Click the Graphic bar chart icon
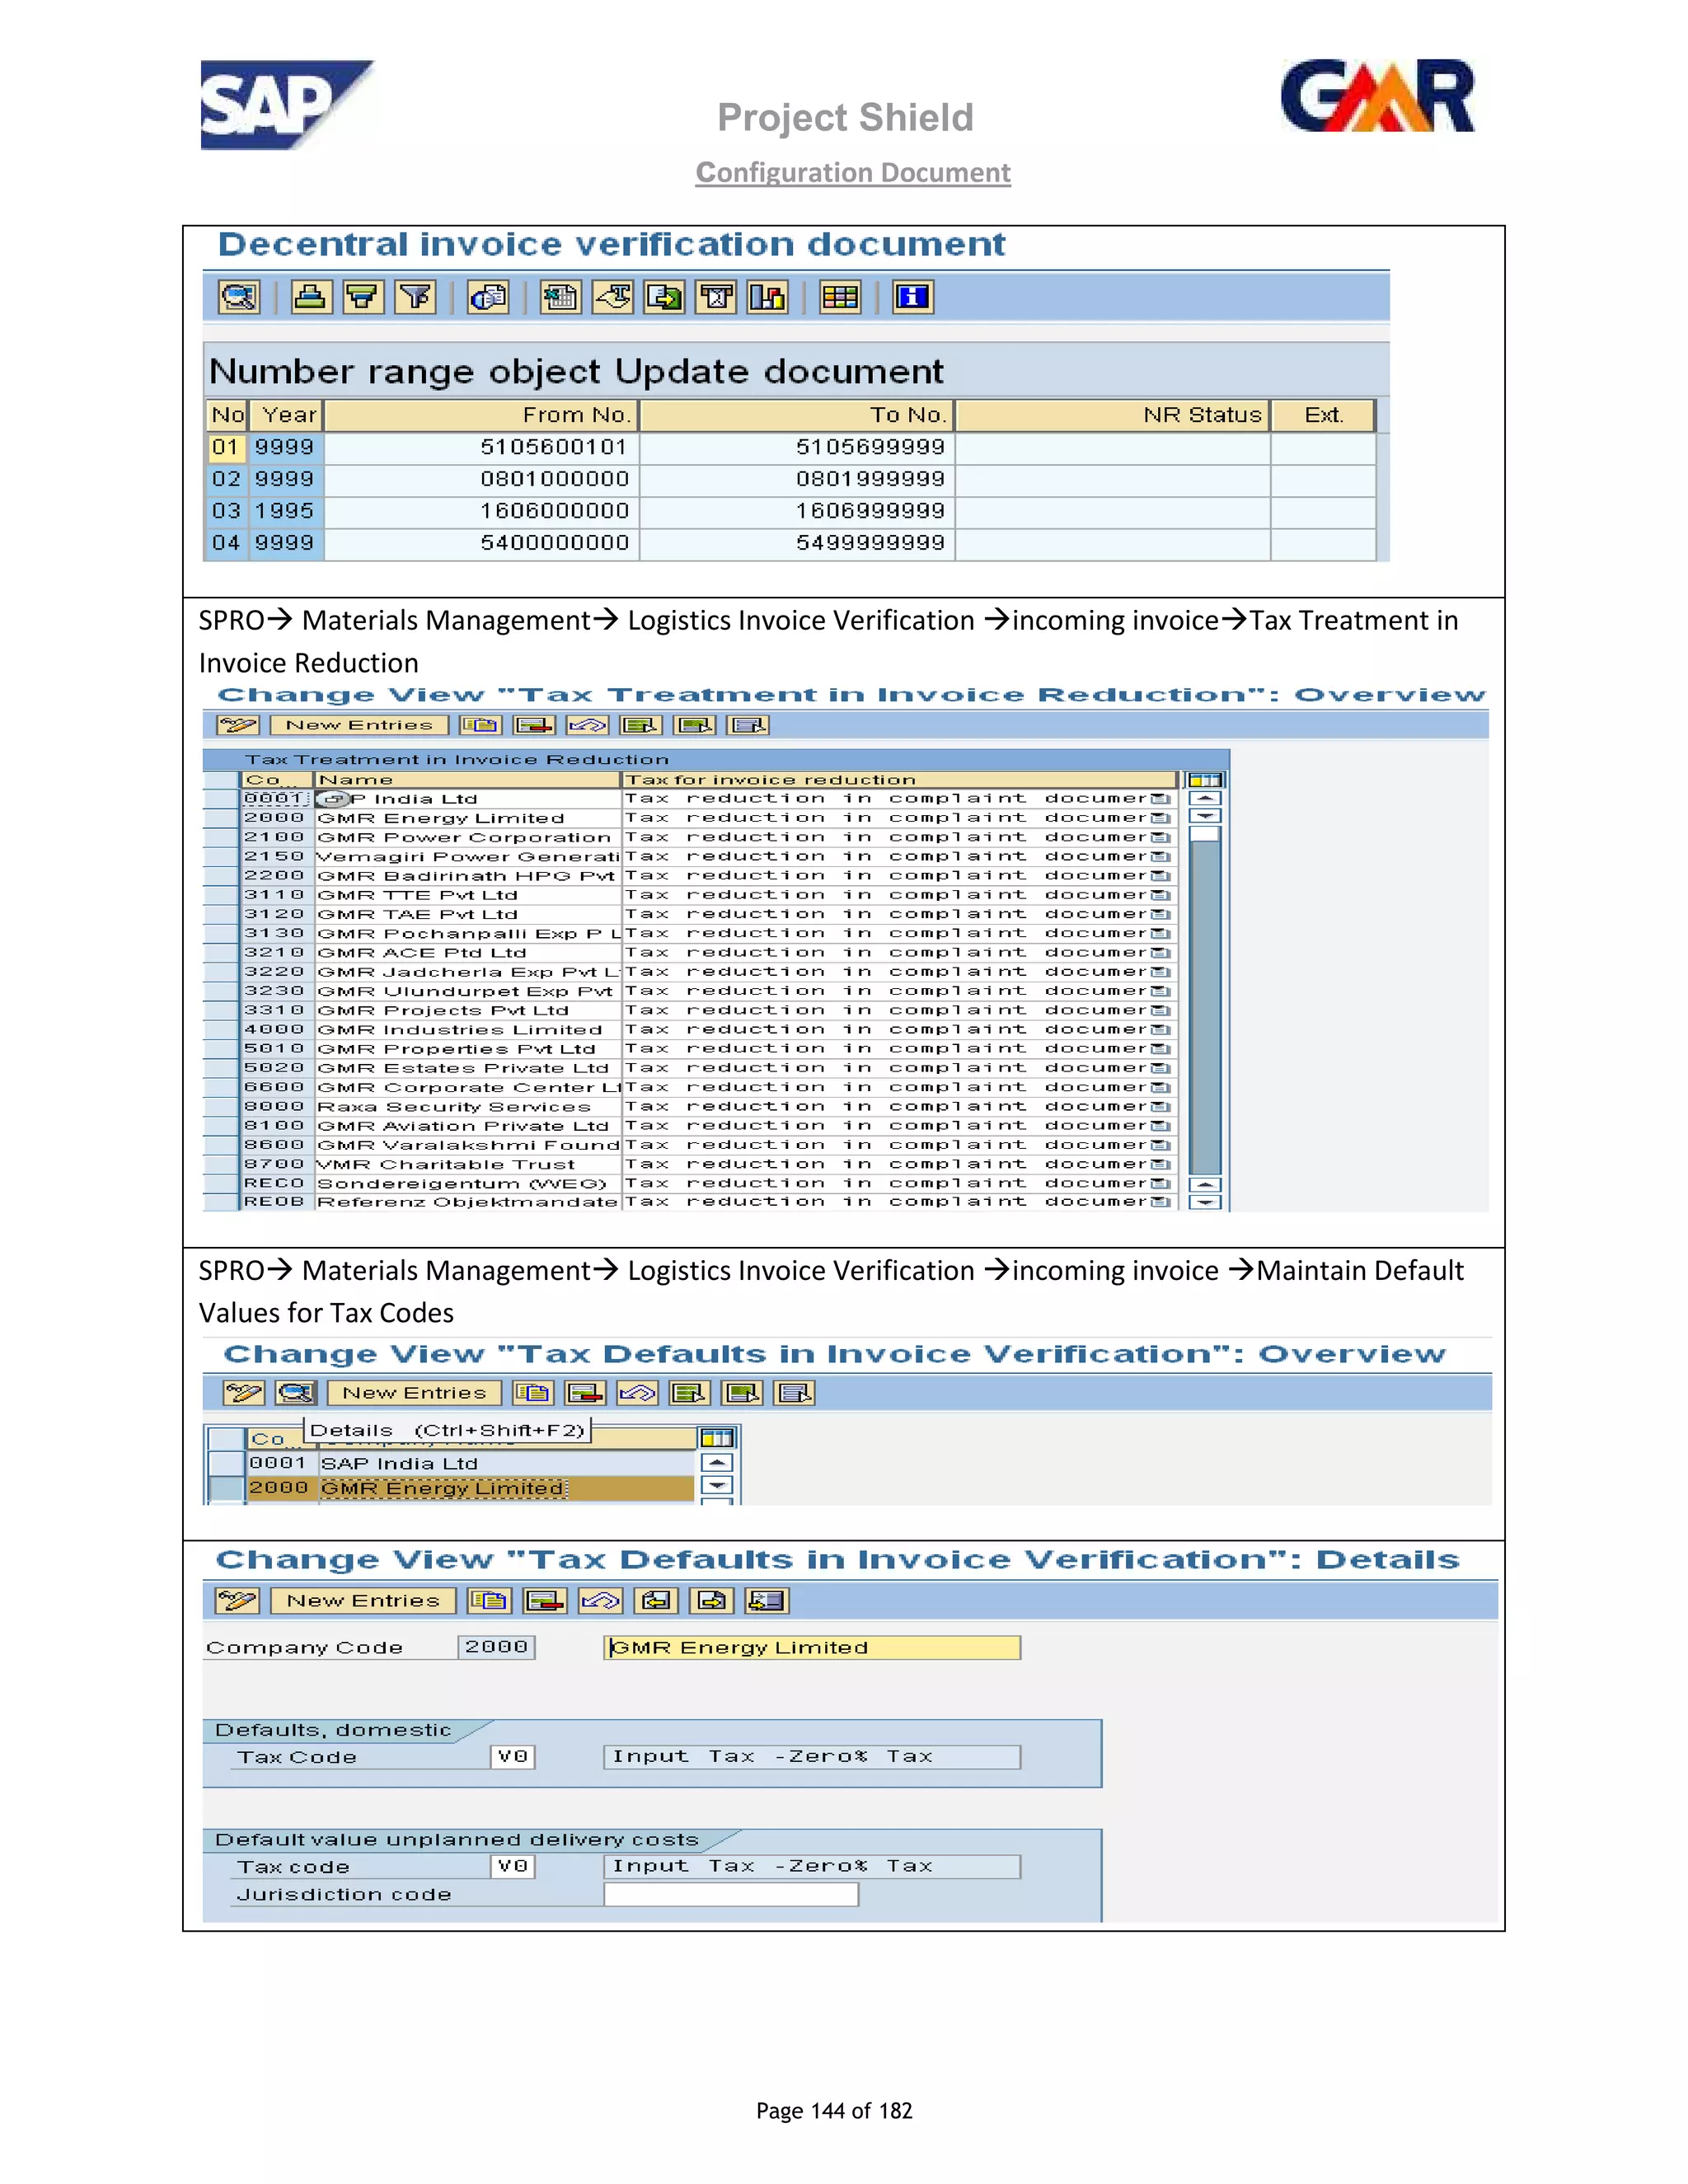Image resolution: width=1688 pixels, height=2184 pixels. click(x=768, y=297)
